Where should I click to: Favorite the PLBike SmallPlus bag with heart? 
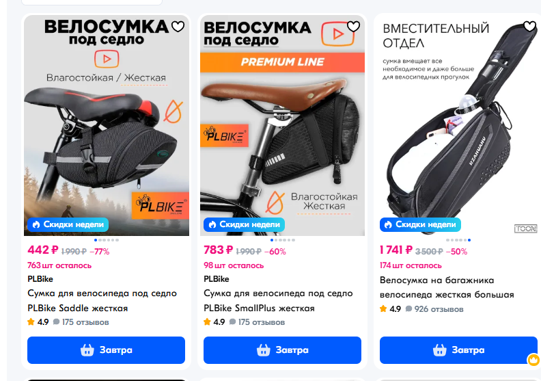click(354, 26)
